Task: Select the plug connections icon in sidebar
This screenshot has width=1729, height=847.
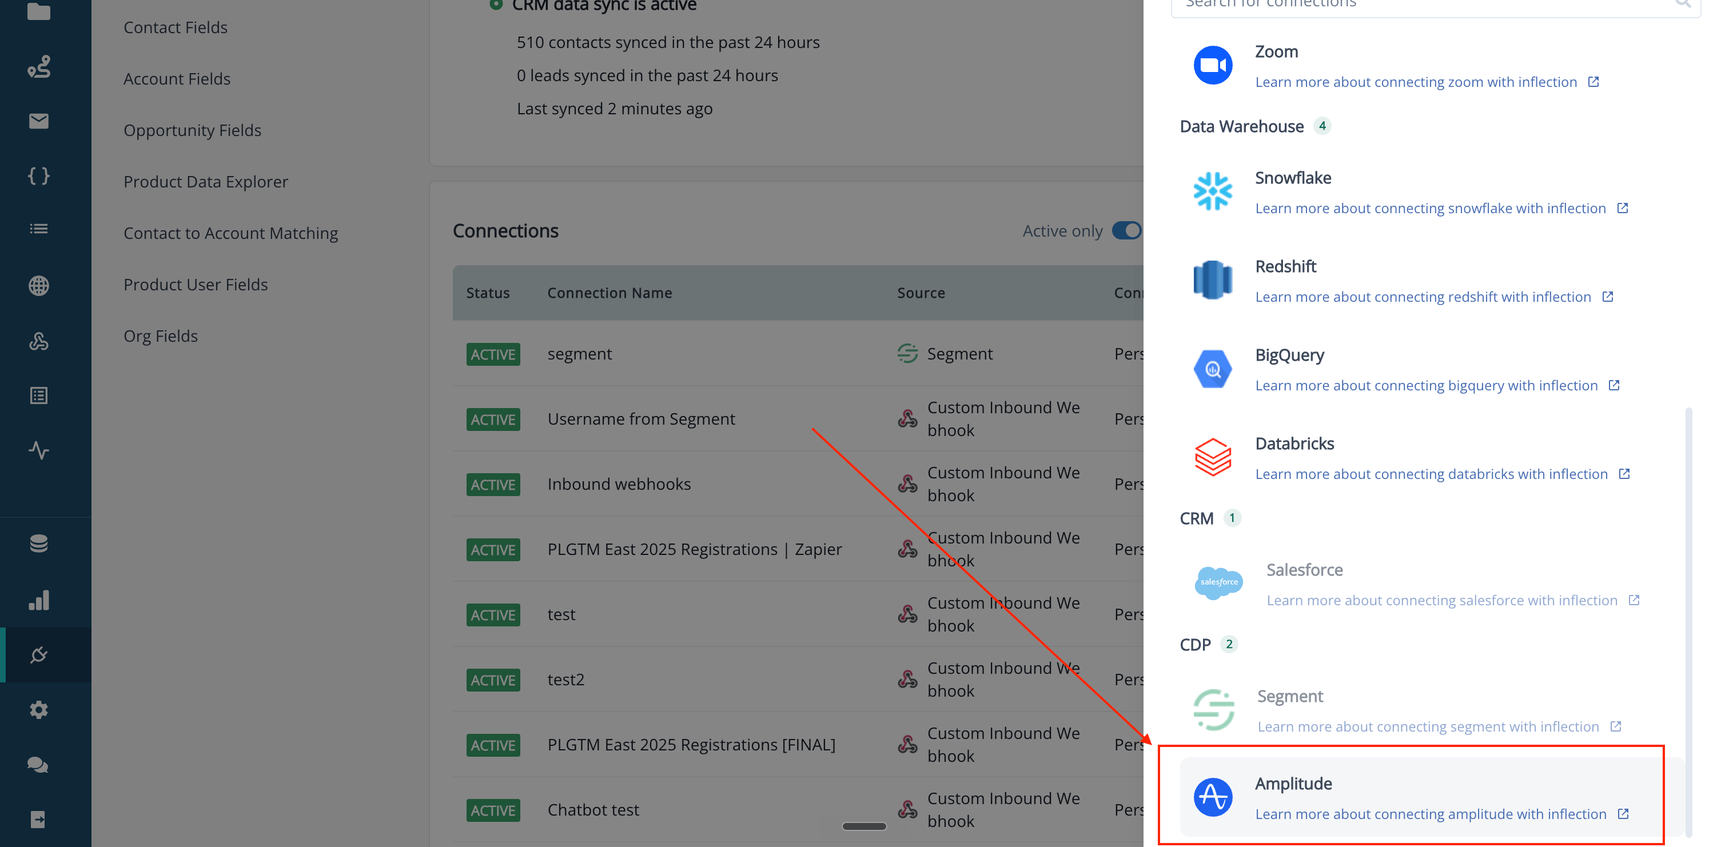Action: click(39, 654)
